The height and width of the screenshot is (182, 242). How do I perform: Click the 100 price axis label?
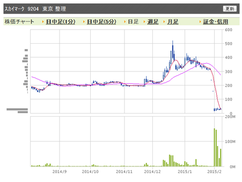click(x=228, y=100)
